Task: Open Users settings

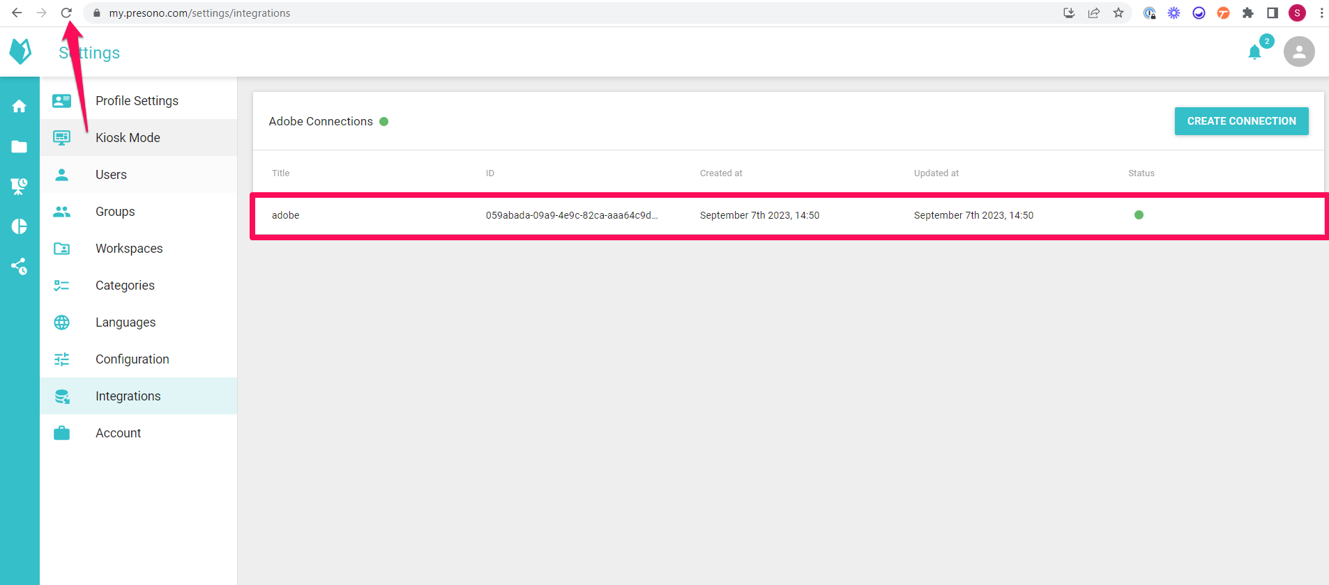Action: coord(138,175)
